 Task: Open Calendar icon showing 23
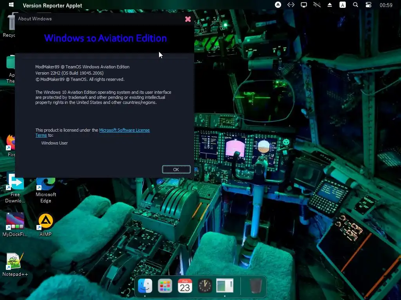185,286
